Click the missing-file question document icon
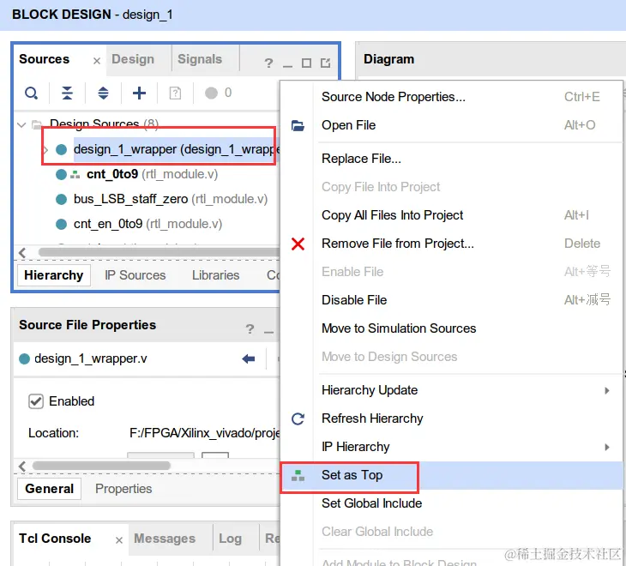This screenshot has width=626, height=566. tap(175, 93)
